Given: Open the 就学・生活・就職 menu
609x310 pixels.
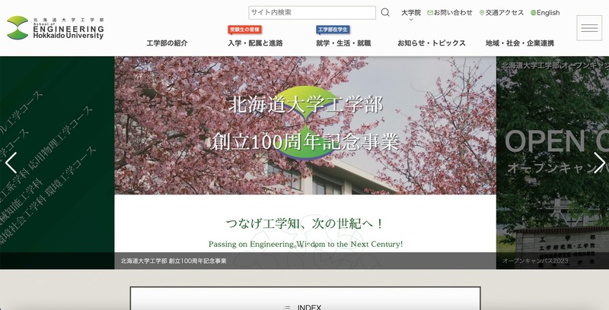Looking at the screenshot, I should [x=343, y=43].
